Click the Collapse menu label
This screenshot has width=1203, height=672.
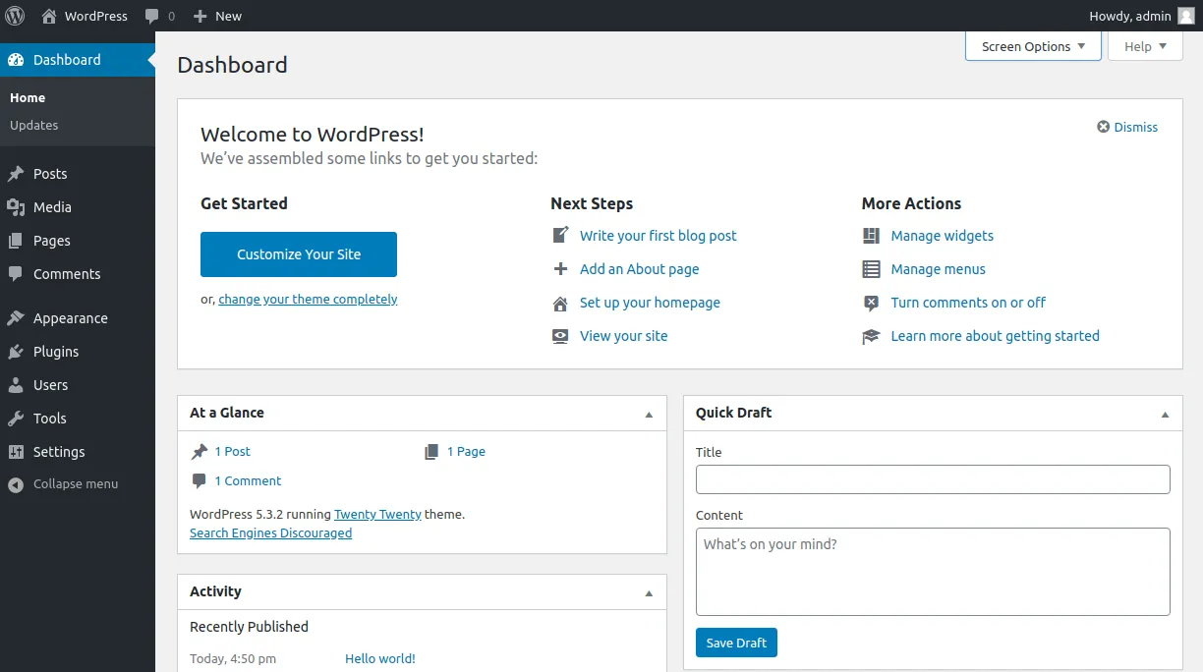76,484
